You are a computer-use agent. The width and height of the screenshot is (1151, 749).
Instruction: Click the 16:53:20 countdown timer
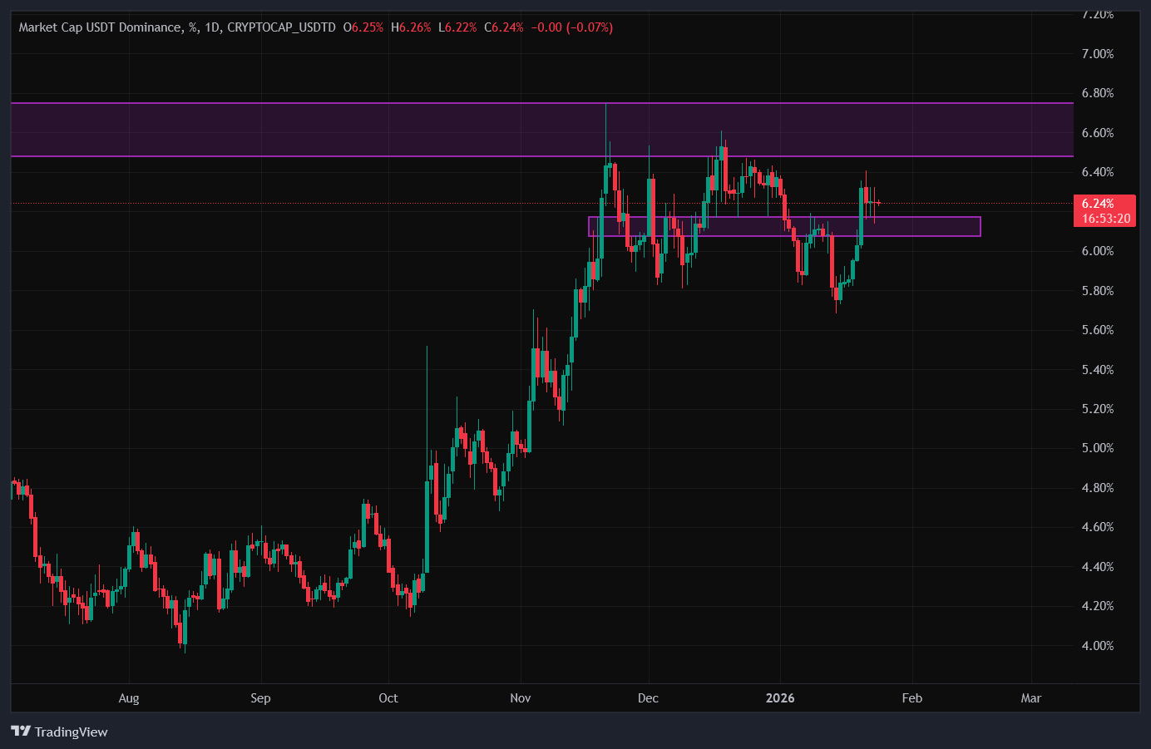click(1107, 219)
